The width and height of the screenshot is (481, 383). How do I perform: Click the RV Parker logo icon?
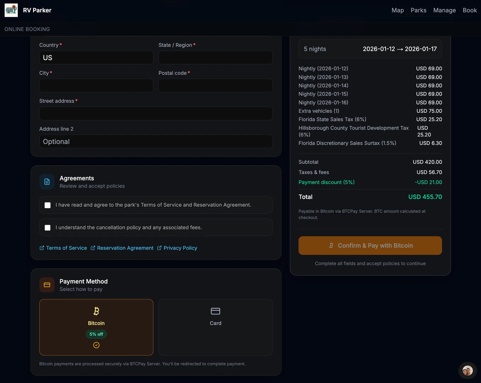click(x=11, y=10)
